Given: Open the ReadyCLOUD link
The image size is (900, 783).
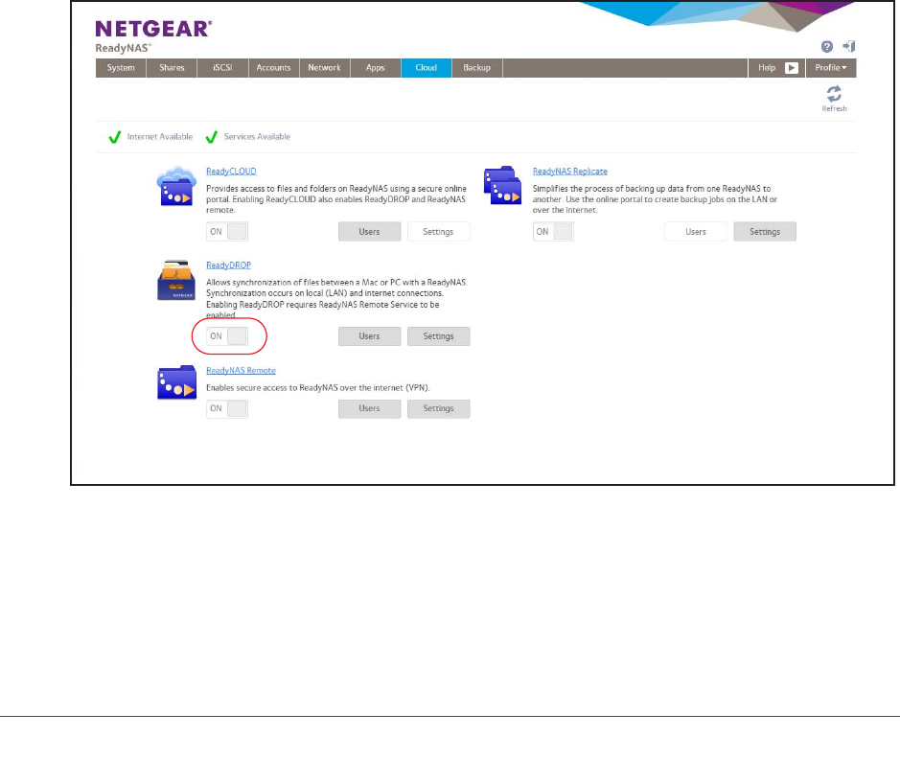Looking at the screenshot, I should (231, 171).
